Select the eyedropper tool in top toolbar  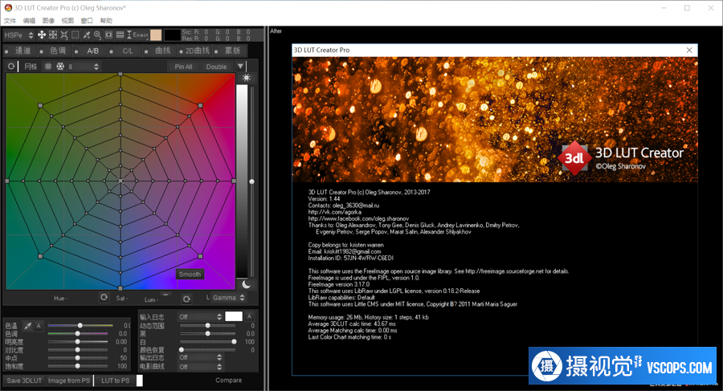point(86,35)
